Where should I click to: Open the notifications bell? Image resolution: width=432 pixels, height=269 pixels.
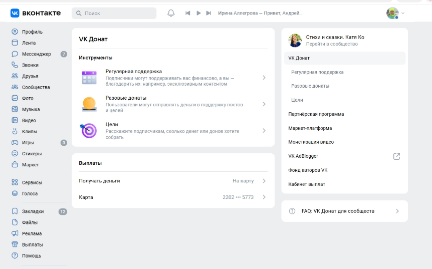(x=171, y=13)
